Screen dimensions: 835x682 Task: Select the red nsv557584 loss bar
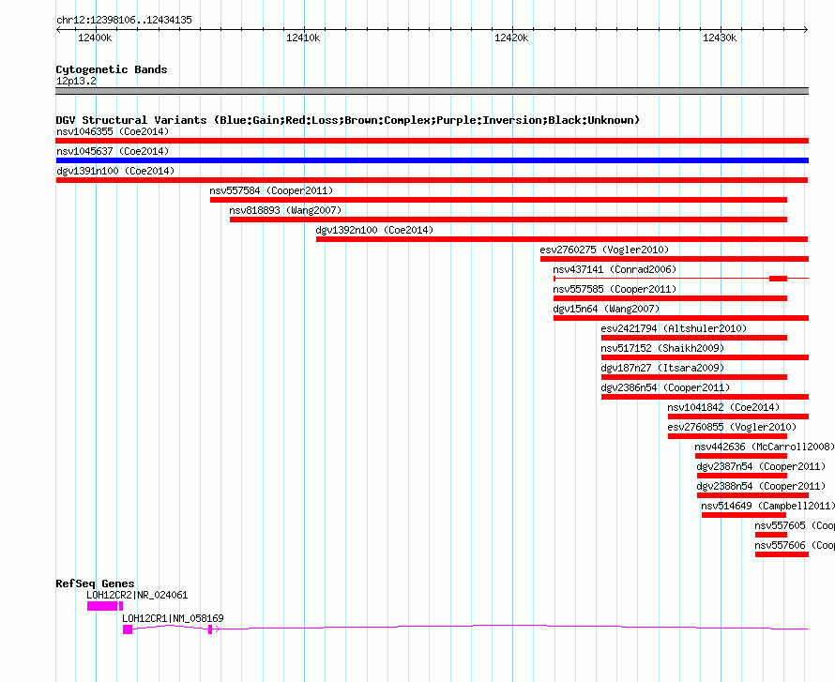(498, 200)
